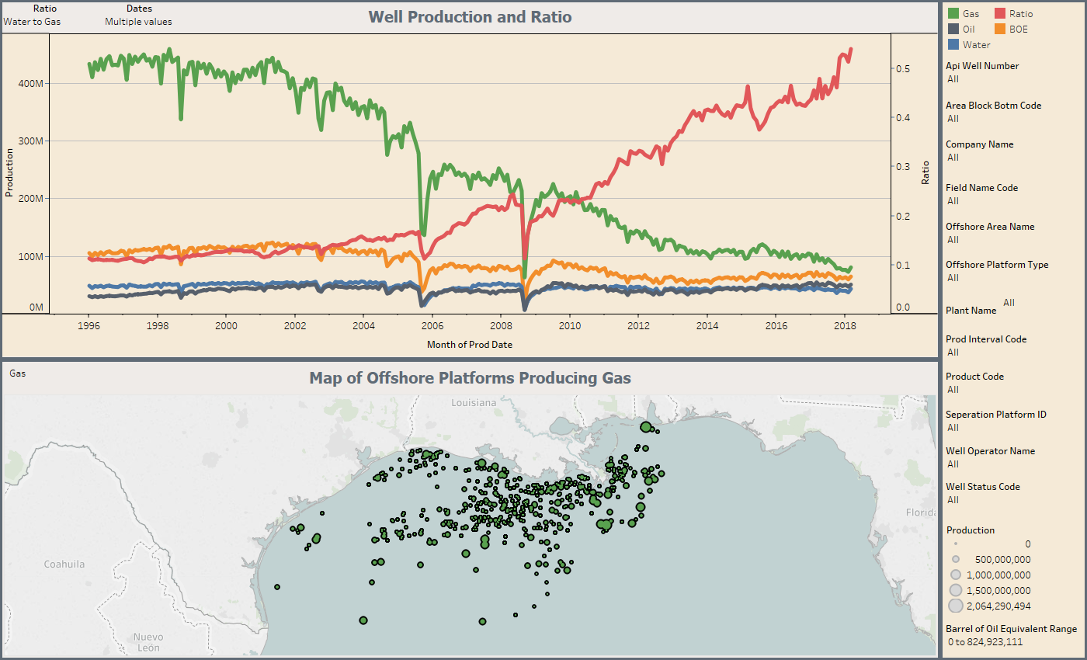Click the 0.5 label on the Ratio axis
The image size is (1087, 660).
902,68
